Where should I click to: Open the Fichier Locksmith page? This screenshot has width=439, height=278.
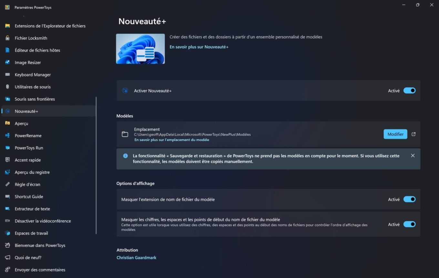pyautogui.click(x=49, y=38)
